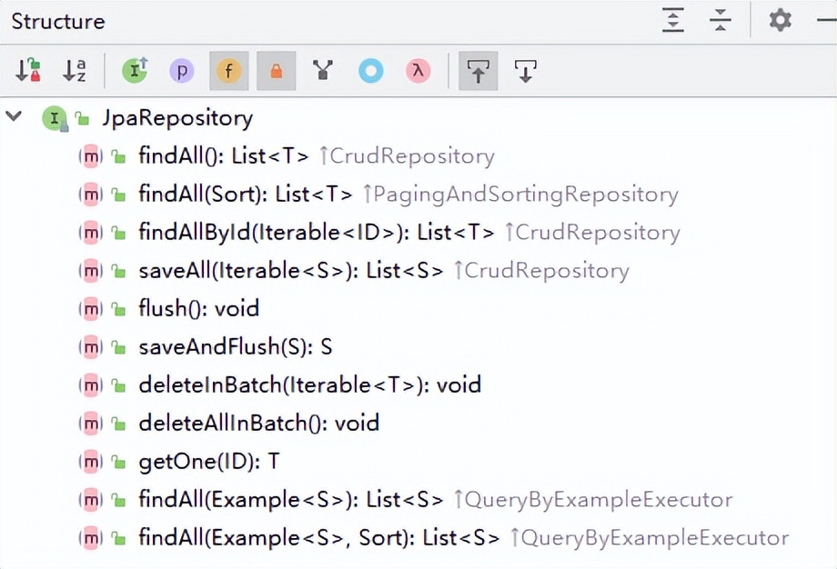
Task: Click the blue circle Show Anonymous Classes icon
Action: coord(370,71)
